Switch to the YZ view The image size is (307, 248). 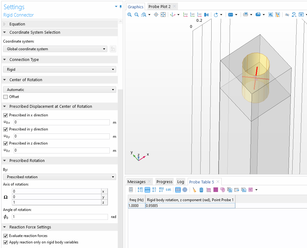point(192,15)
